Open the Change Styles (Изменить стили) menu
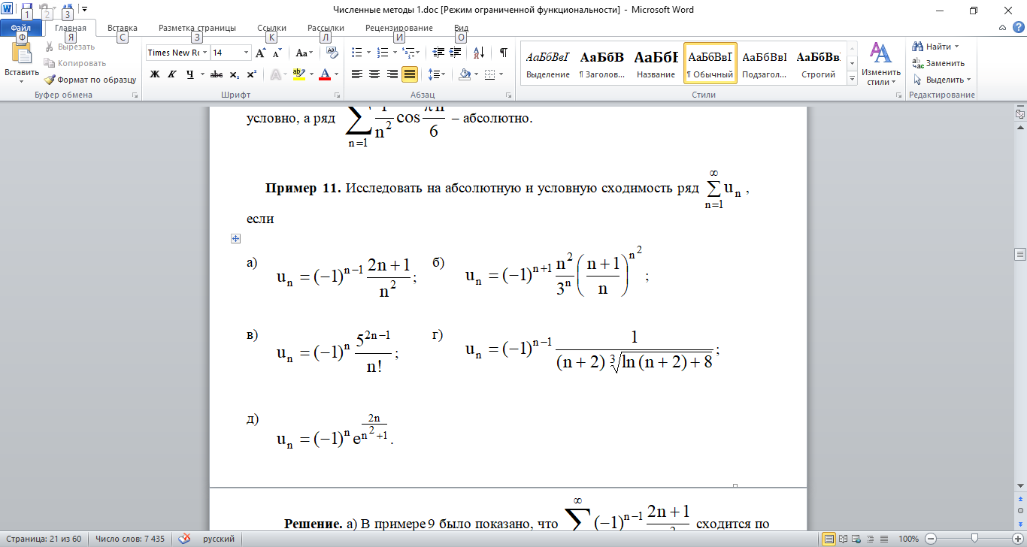This screenshot has height=547, width=1027. [x=880, y=64]
